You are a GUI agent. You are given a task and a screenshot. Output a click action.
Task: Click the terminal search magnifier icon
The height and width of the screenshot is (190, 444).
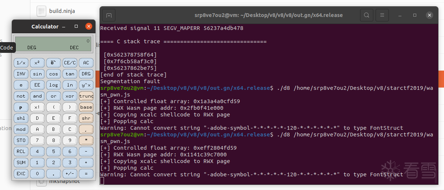(x=366, y=15)
